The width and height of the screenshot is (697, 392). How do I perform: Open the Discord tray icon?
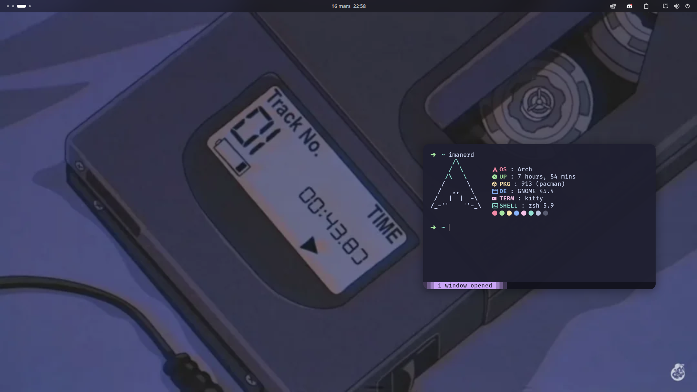coord(629,6)
